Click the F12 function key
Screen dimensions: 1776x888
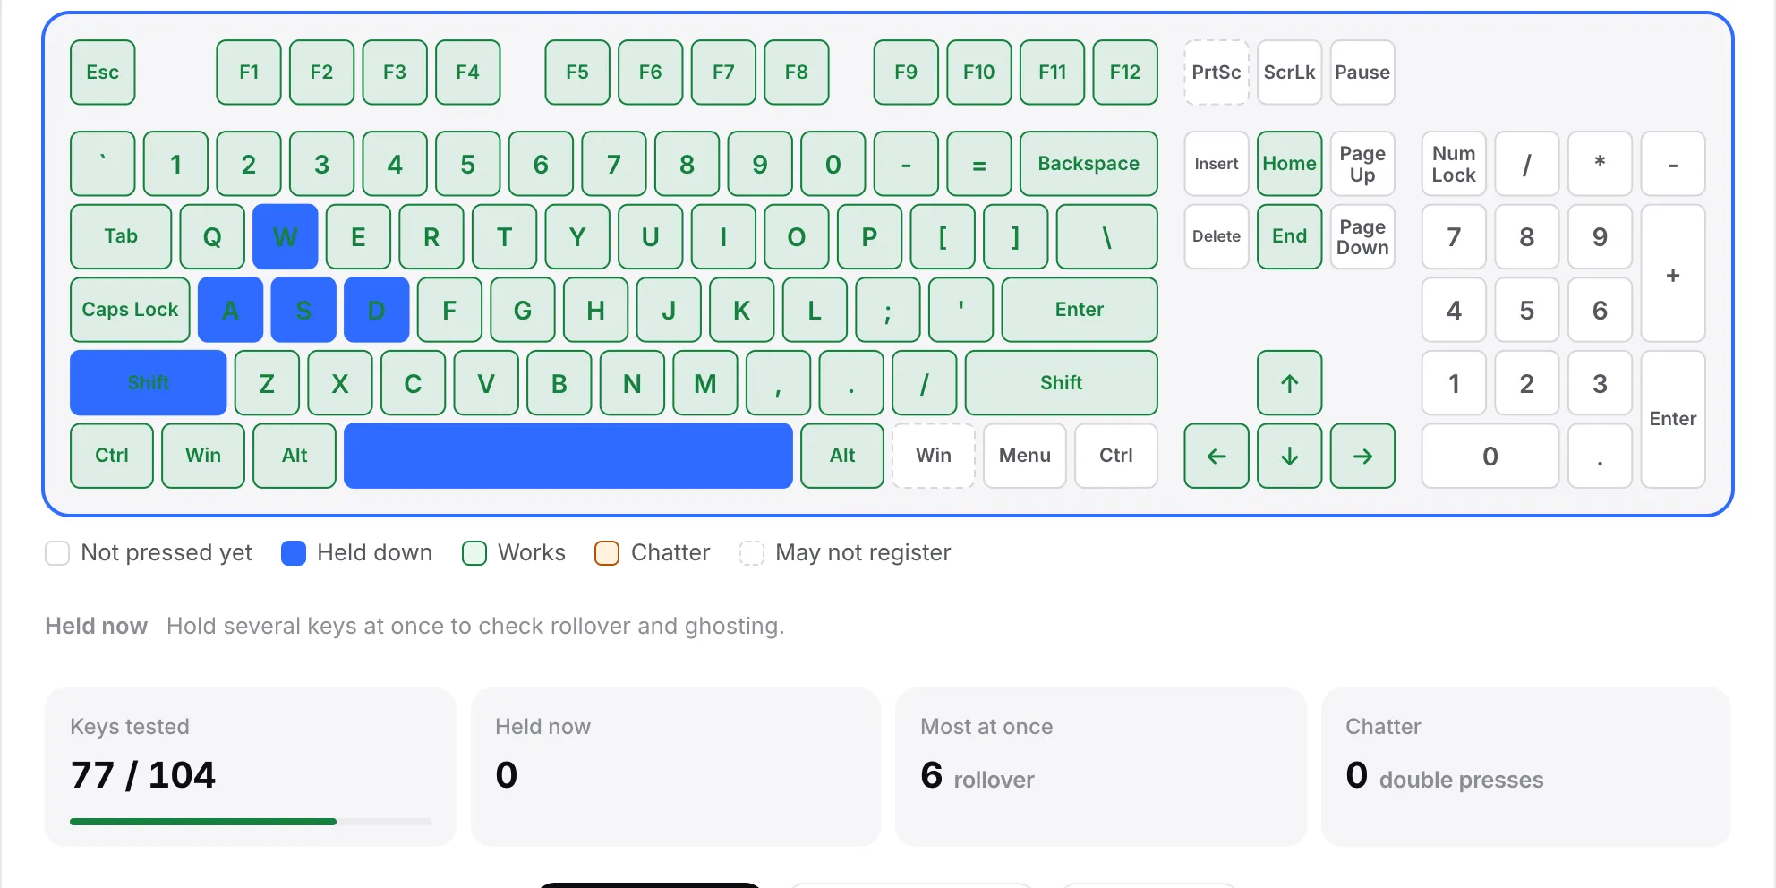(1125, 73)
